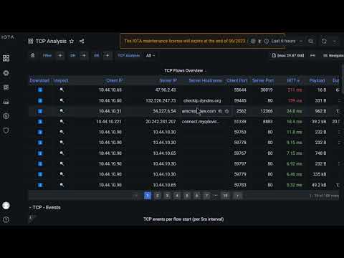Sort by Server Hostname column header
344x258 pixels.
[206, 80]
